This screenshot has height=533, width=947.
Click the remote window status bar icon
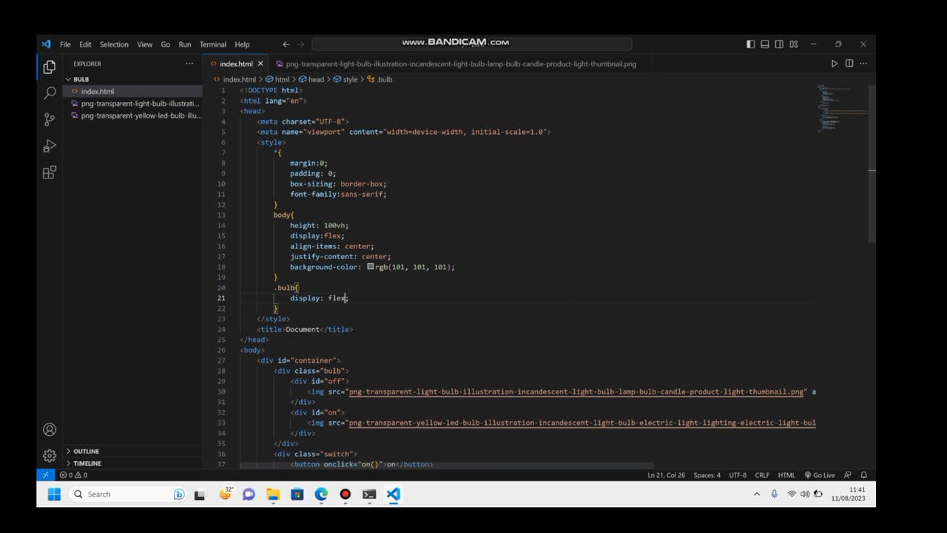pyautogui.click(x=46, y=475)
